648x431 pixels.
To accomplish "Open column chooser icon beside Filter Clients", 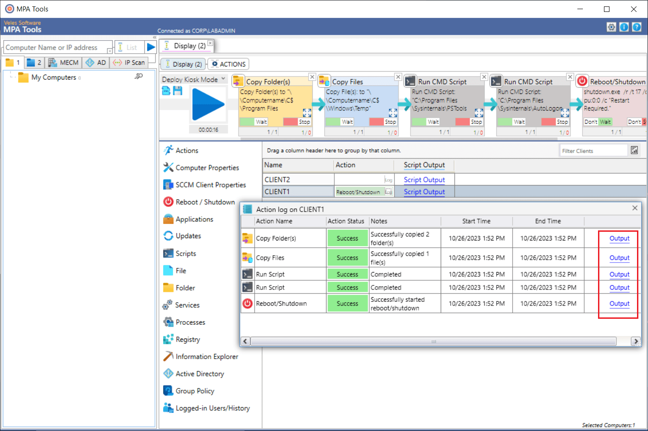I will (634, 150).
